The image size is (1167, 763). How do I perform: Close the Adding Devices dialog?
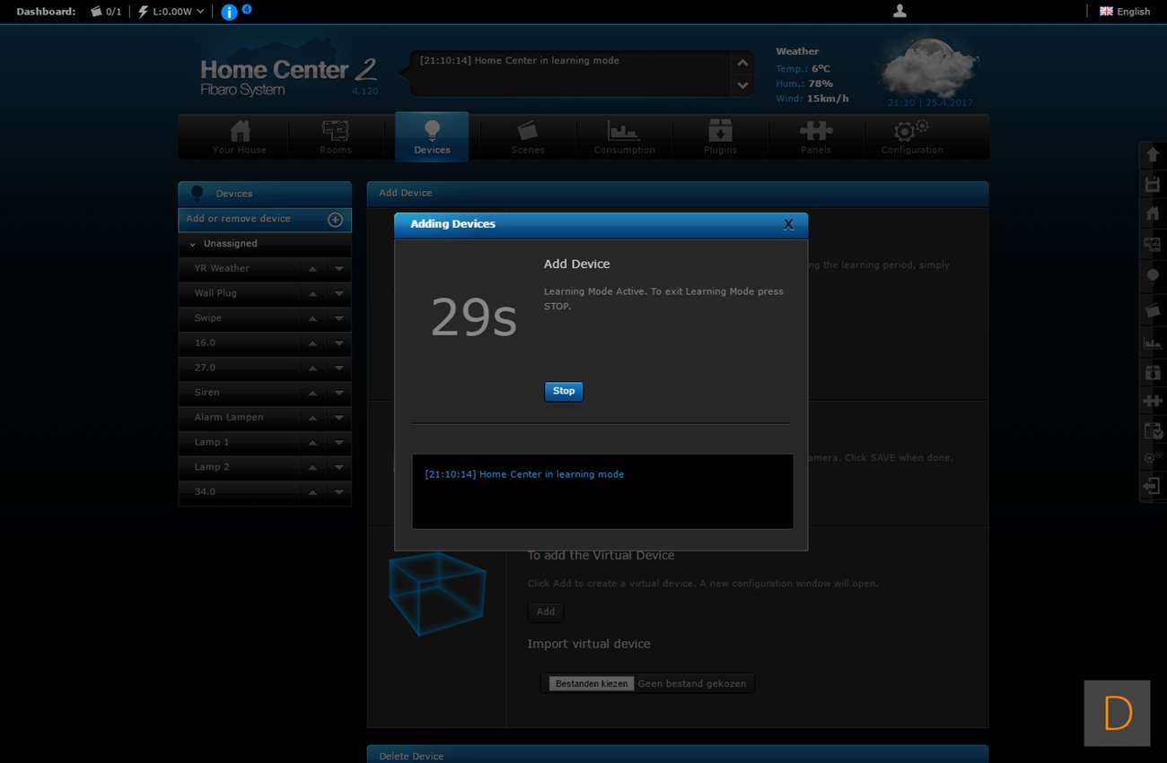788,224
